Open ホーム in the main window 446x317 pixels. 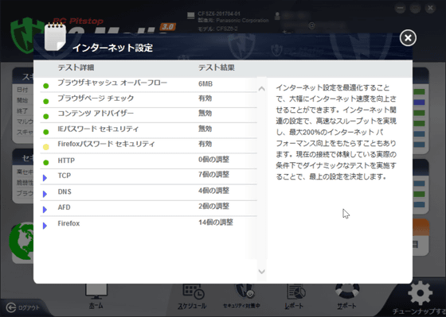pyautogui.click(x=96, y=296)
